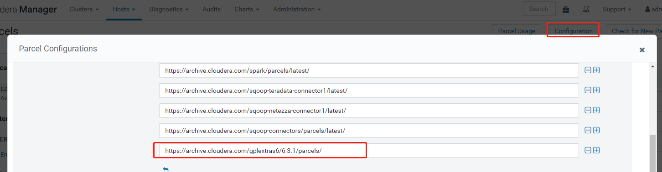Click the reset to default arrow icon
662x172 pixels.
pos(165,169)
